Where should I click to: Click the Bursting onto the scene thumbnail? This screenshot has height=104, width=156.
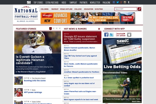[x=18, y=81]
